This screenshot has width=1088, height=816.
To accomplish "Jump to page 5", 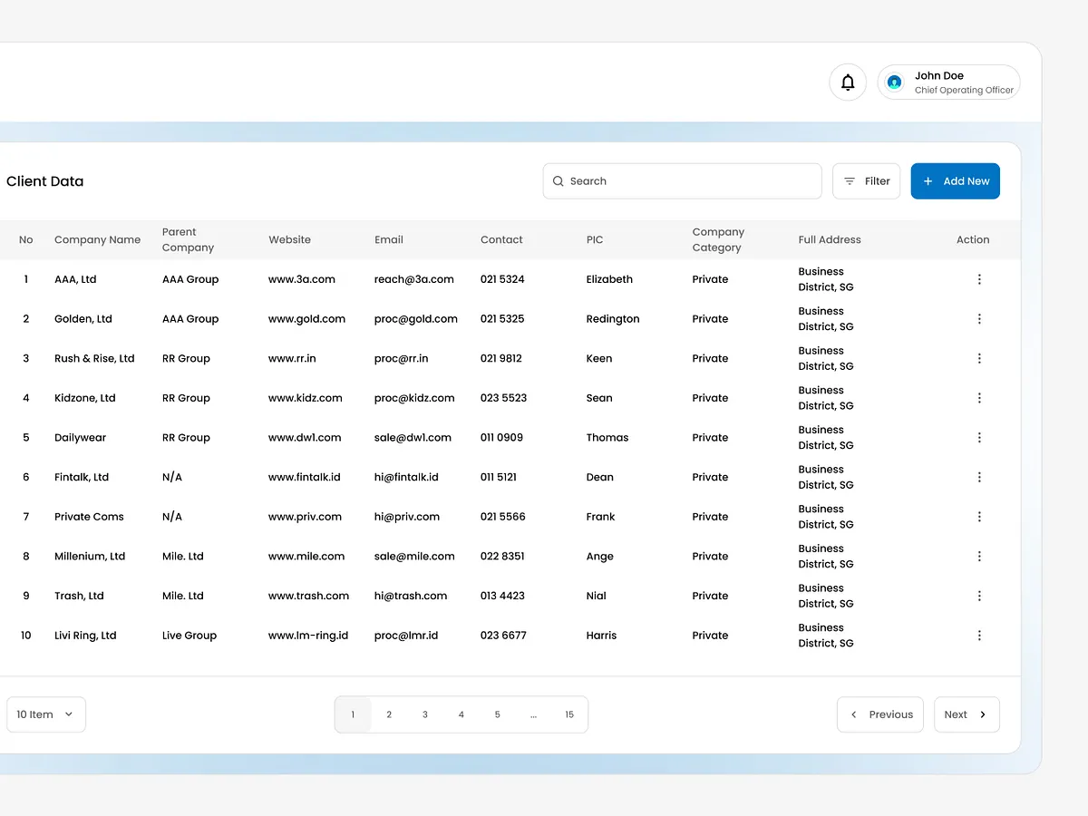I will coord(497,714).
